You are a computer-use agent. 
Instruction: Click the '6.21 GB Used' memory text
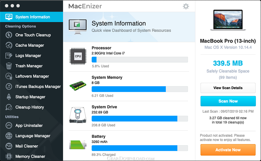[x=102, y=95]
